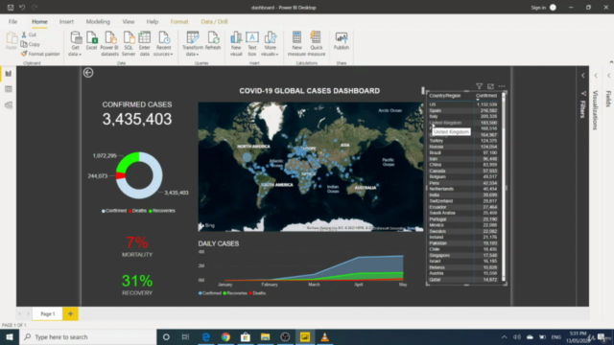Image resolution: width=614 pixels, height=345 pixels.
Task: Open the Data / Drill tab
Action: pos(214,21)
